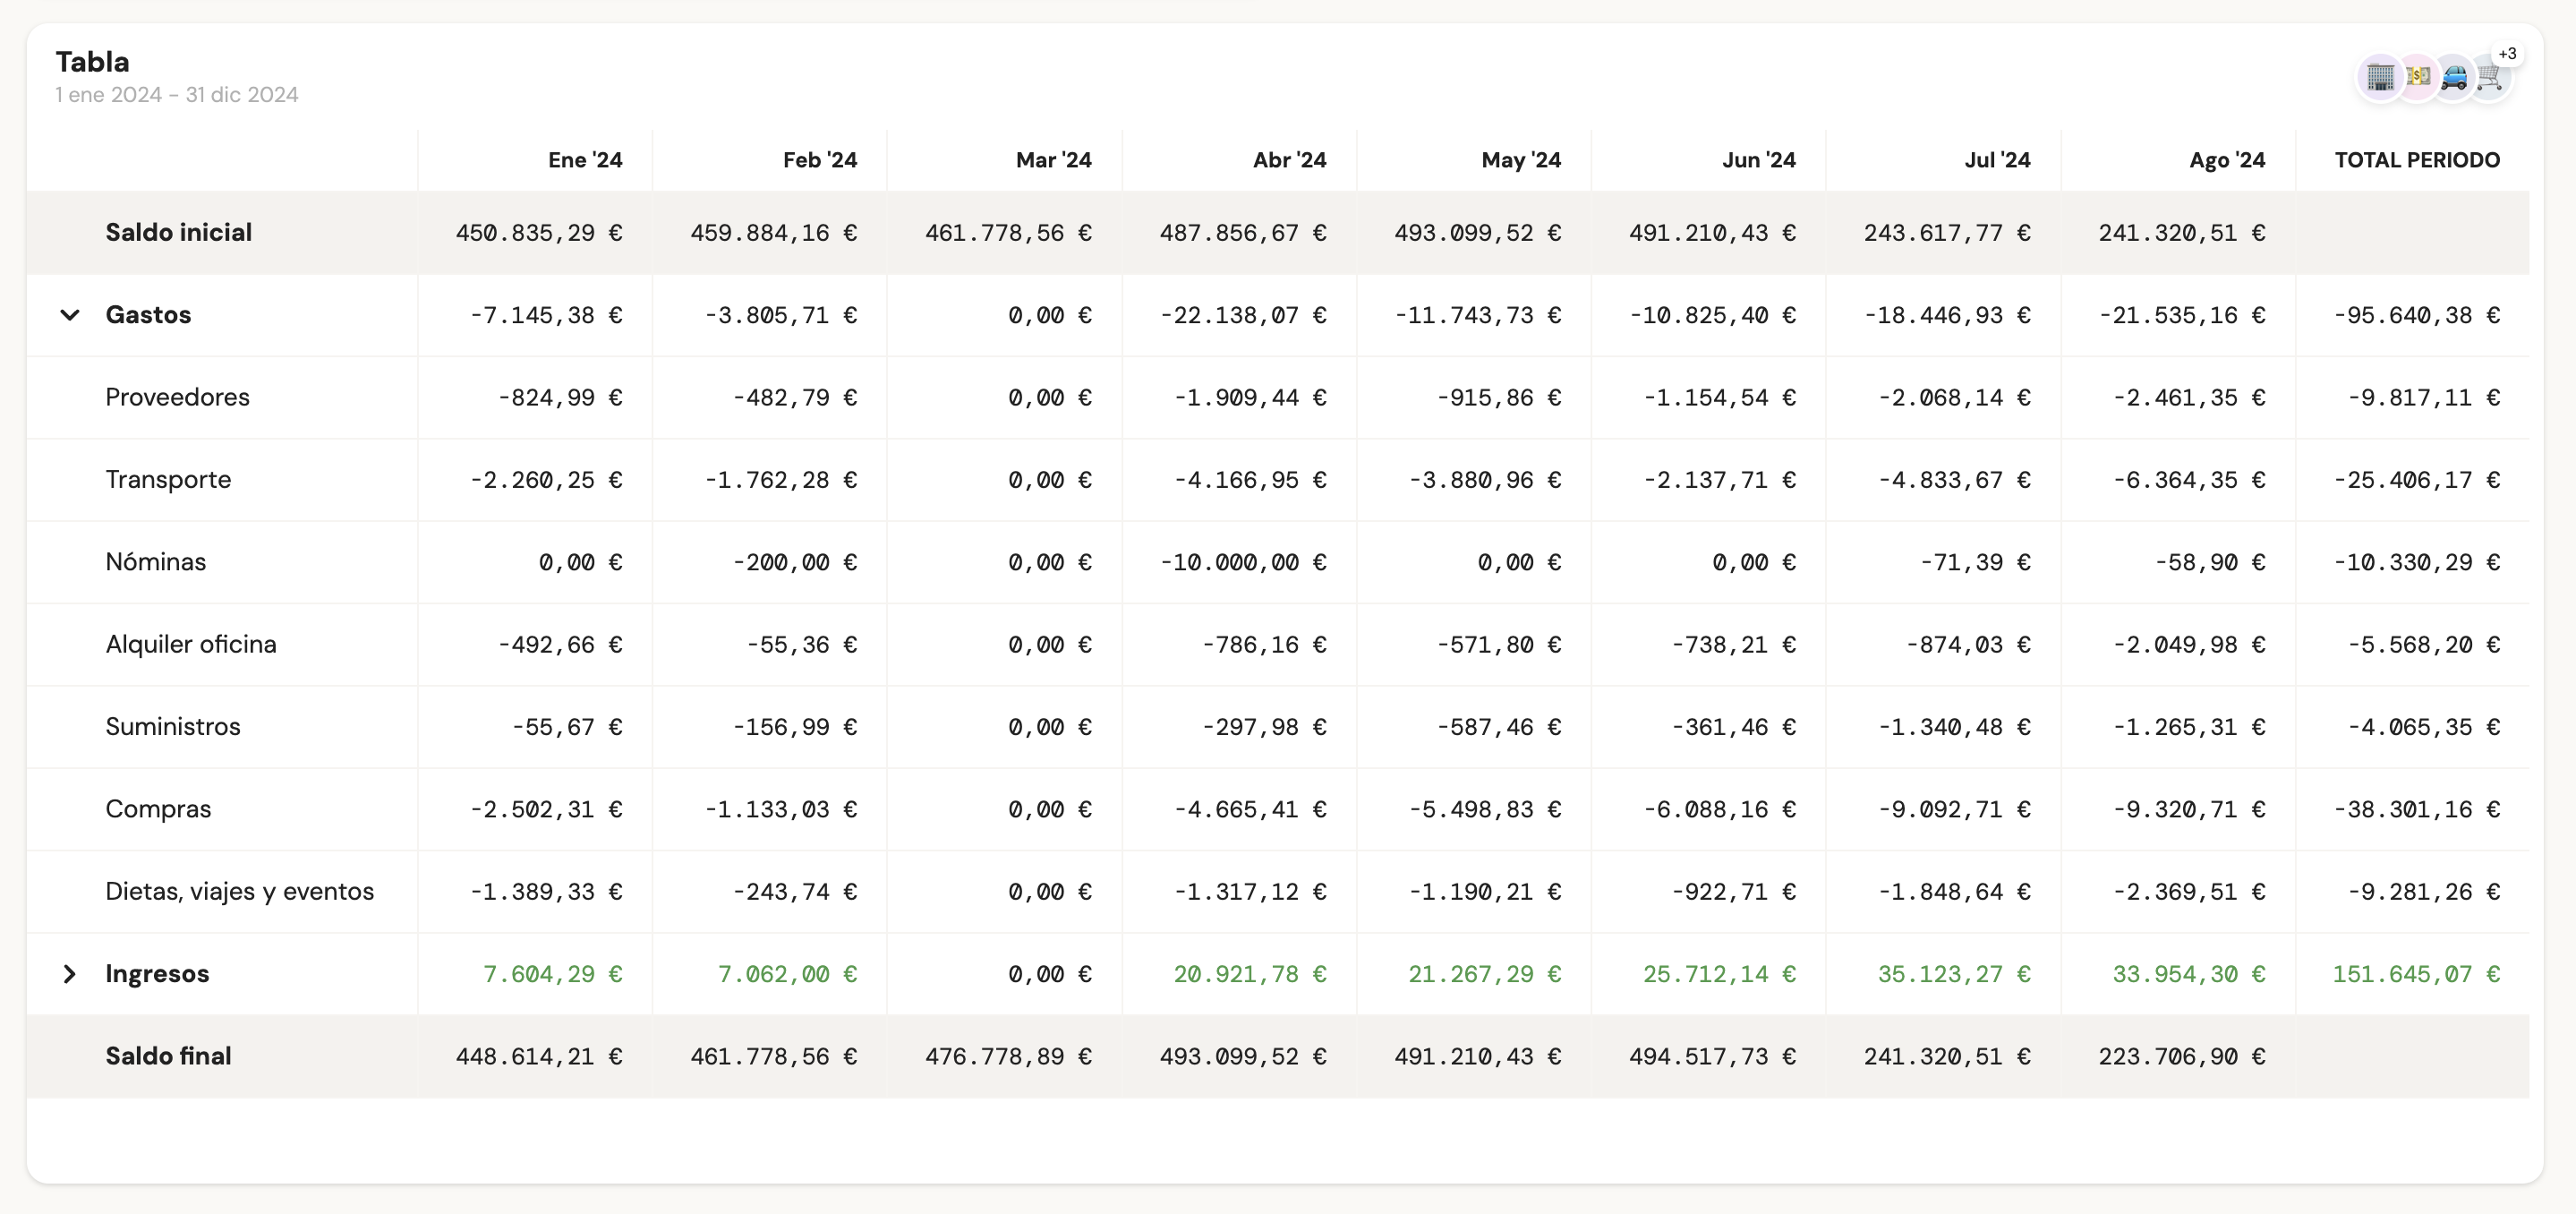Click Ingresos total 151.645,07 €

[2417, 974]
